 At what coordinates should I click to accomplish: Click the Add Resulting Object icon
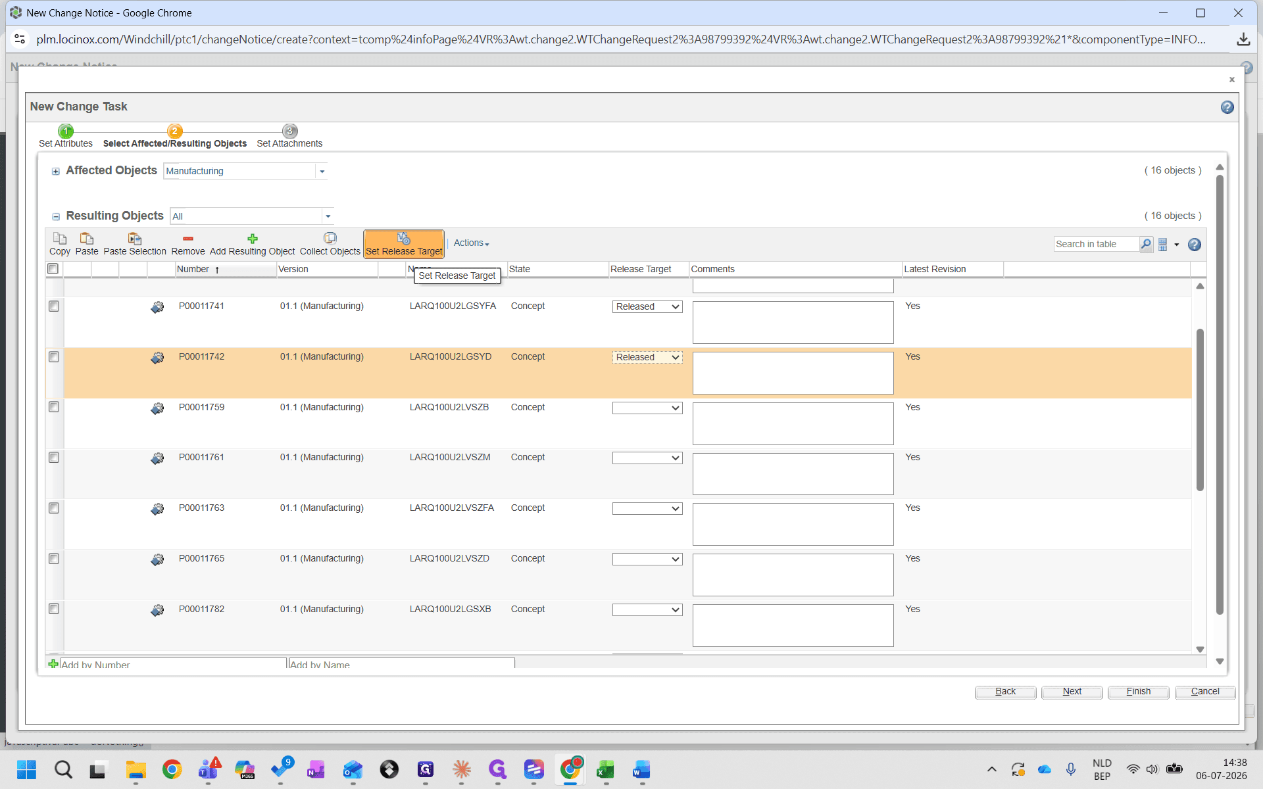point(252,239)
